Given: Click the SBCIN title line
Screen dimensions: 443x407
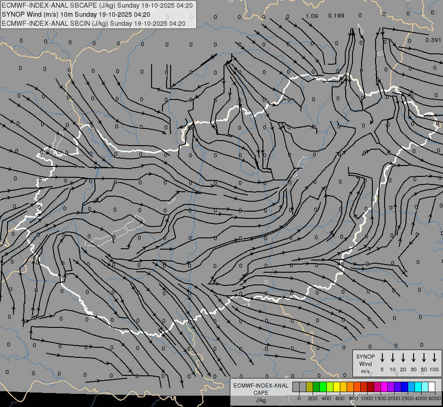Looking at the screenshot, I should pyautogui.click(x=94, y=24).
